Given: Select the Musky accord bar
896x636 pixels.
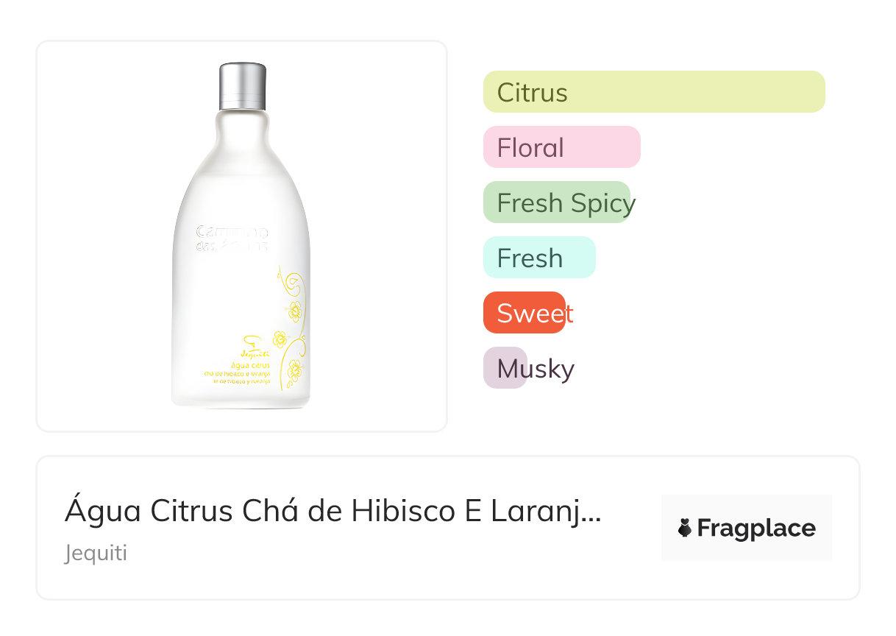Looking at the screenshot, I should click(505, 368).
